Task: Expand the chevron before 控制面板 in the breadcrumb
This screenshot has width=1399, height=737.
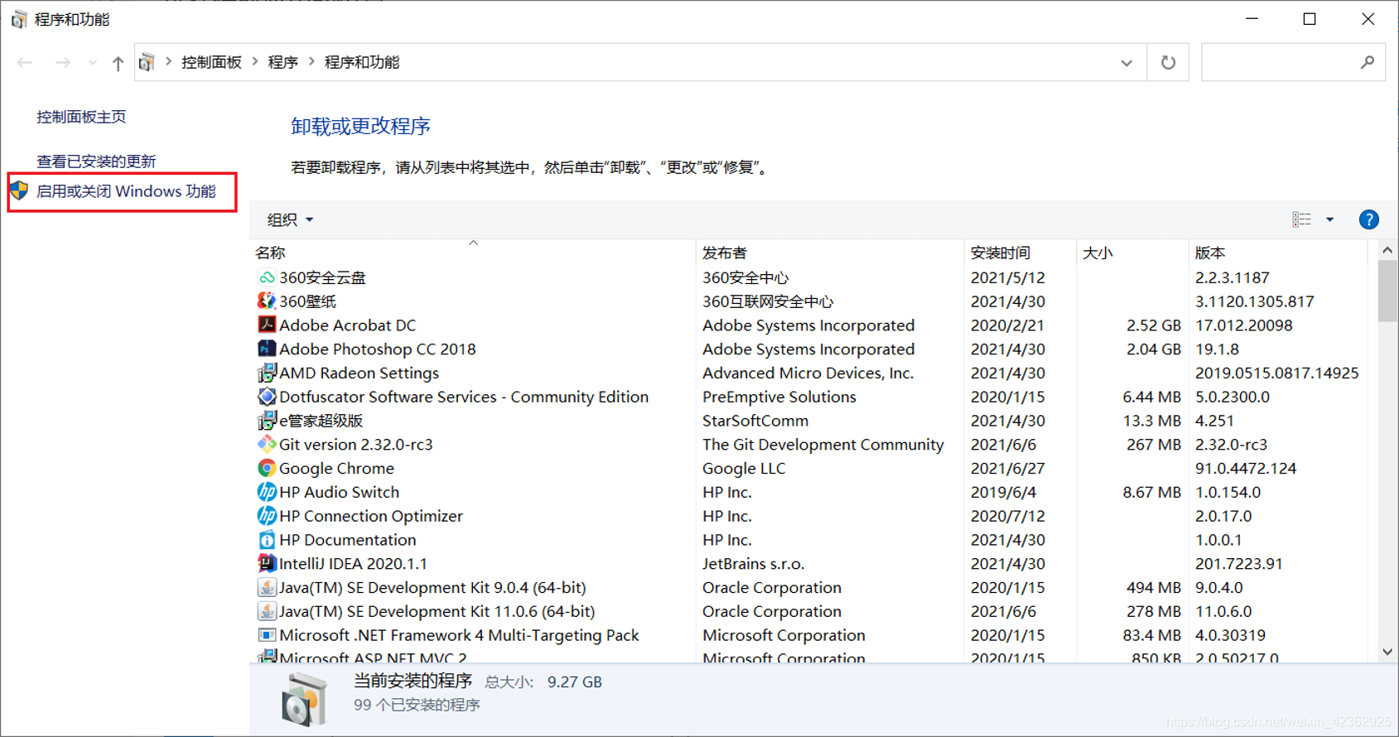Action: 168,62
